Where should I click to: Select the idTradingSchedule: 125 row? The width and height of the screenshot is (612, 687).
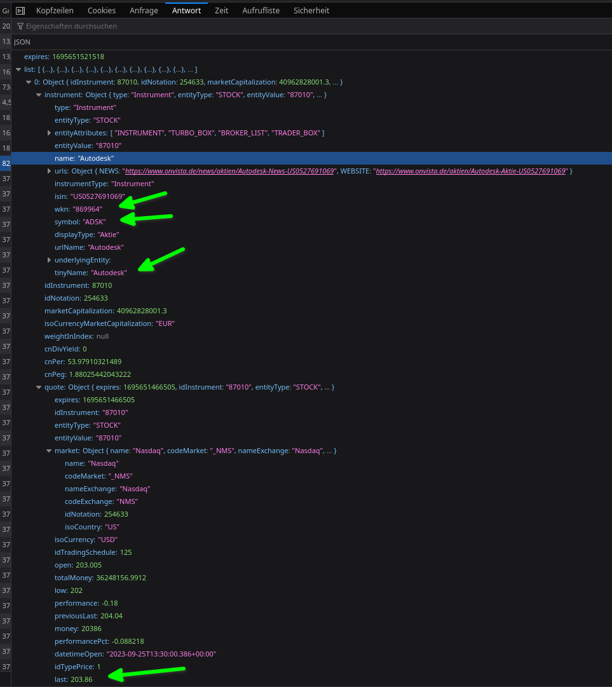(x=311, y=552)
